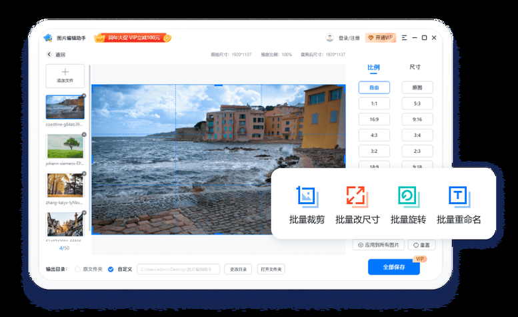This screenshot has height=317, width=518.
Task: Choose the 16:9 crop ratio
Action: pyautogui.click(x=374, y=119)
